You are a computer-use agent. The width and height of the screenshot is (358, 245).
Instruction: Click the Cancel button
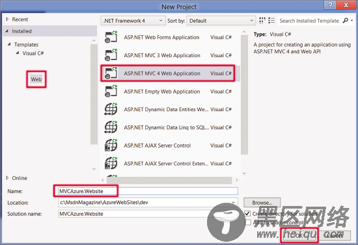(x=334, y=235)
